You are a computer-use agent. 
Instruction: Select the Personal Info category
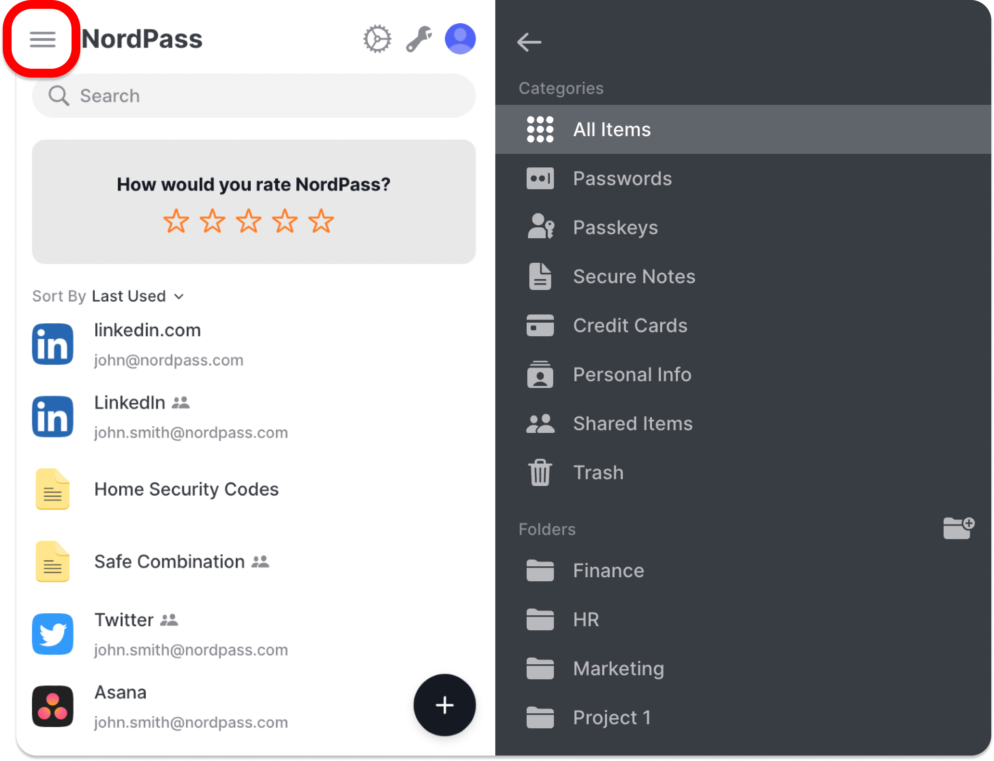743,375
